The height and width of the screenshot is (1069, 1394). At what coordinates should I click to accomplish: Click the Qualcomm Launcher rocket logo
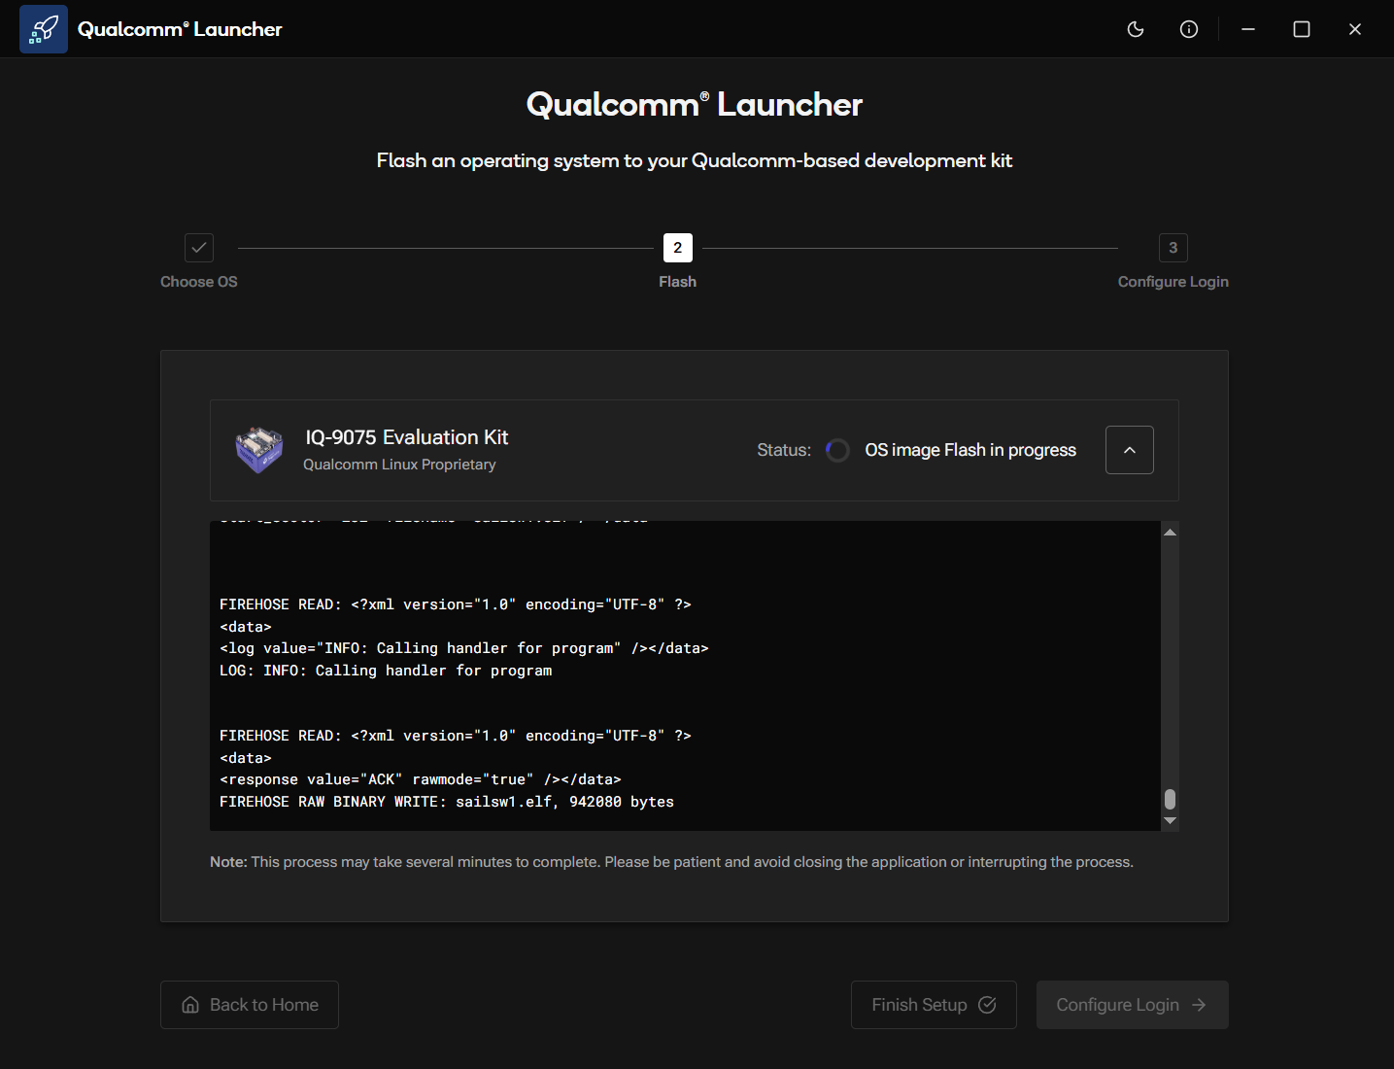point(44,29)
